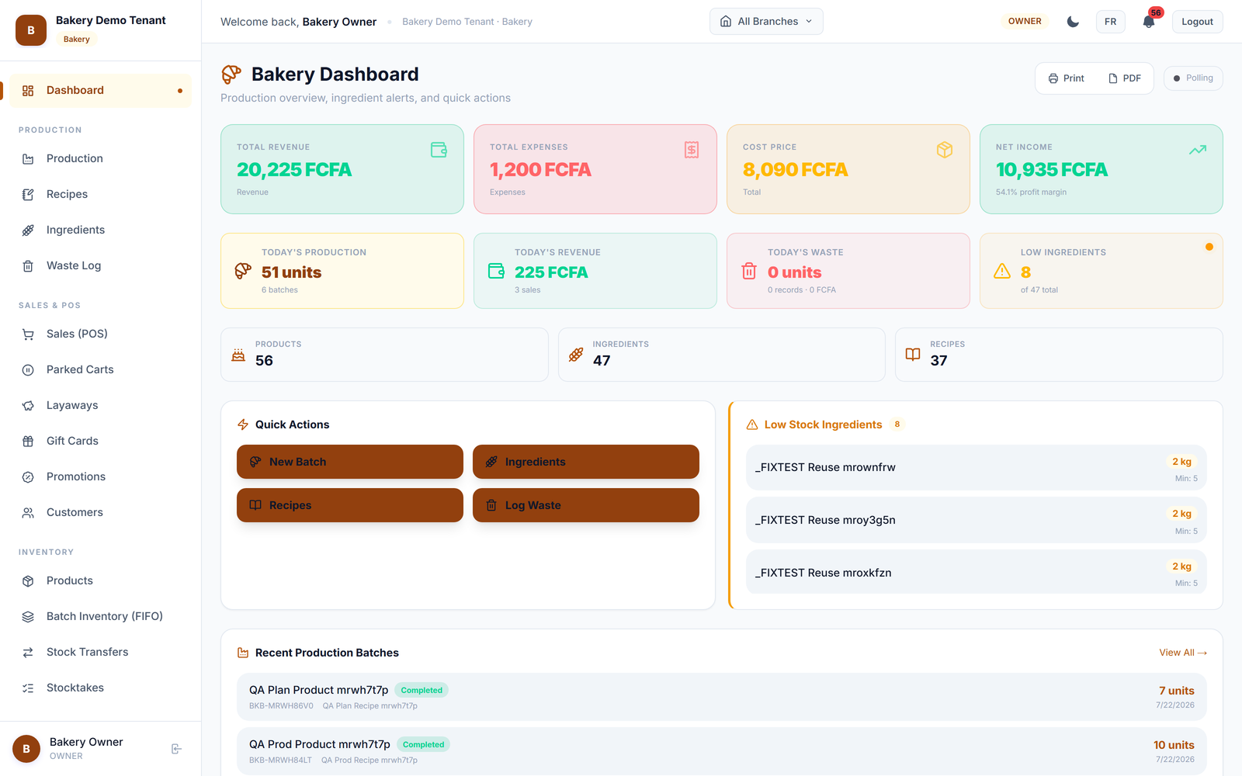Screen dimensions: 1242x776
Task: Open Low Ingredients summary card
Action: coord(1101,271)
